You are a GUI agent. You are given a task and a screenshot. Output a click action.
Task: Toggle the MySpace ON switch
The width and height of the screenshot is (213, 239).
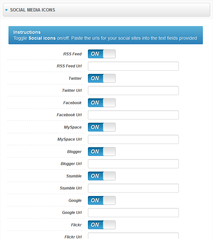[102, 127]
